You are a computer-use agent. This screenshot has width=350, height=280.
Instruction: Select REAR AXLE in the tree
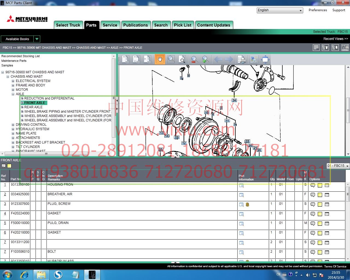coord(33,107)
